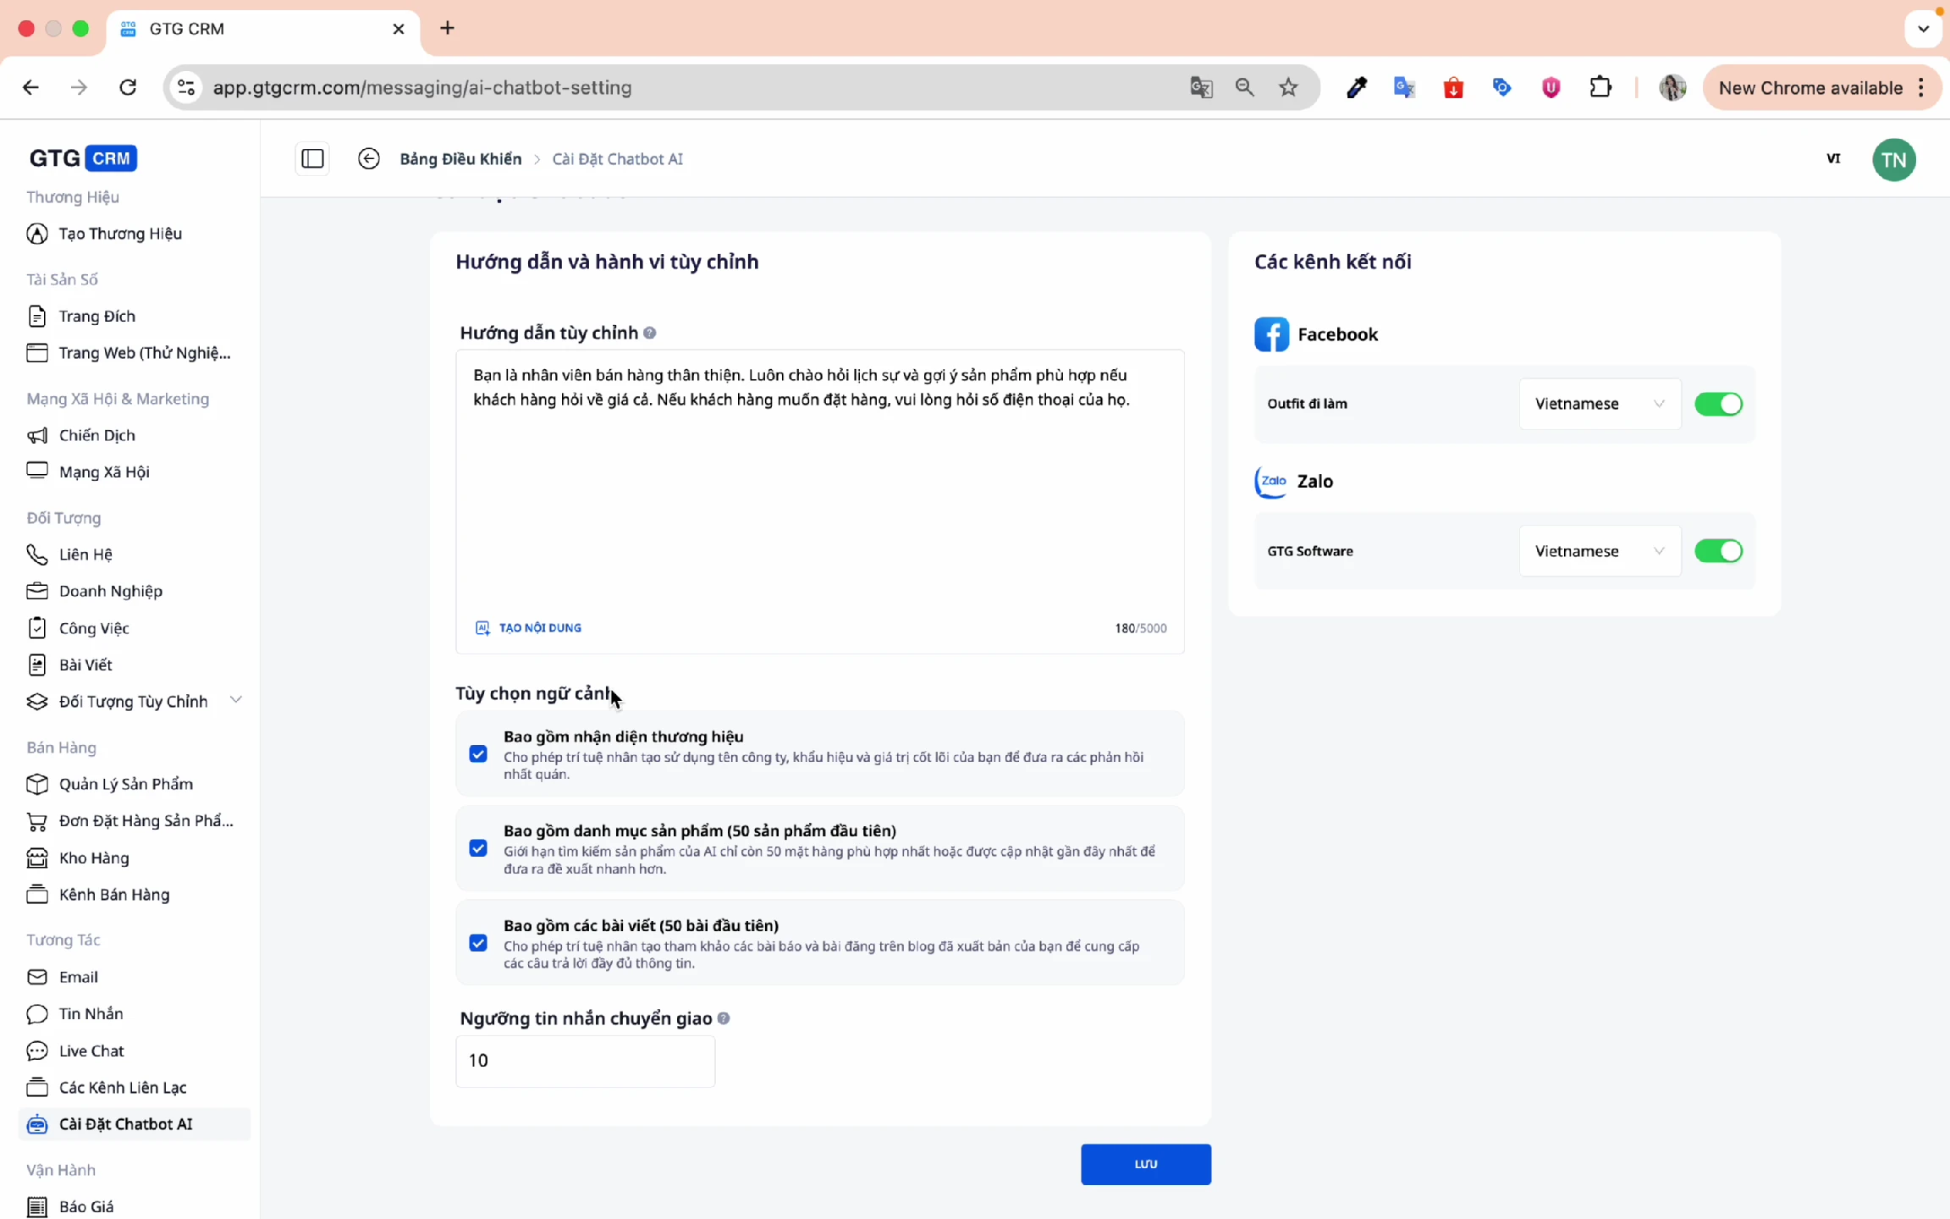The image size is (1950, 1219).
Task: Open the VI language selector
Action: click(x=1833, y=158)
